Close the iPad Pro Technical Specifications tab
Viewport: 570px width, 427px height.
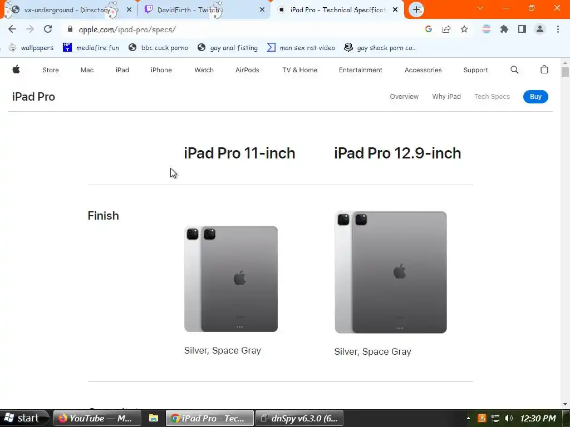396,10
